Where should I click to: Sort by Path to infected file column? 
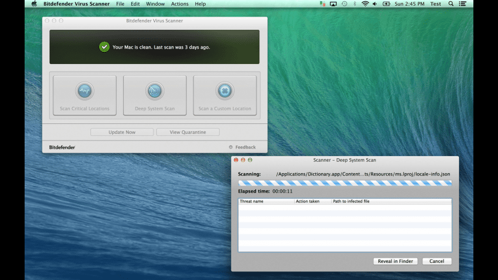tap(392, 201)
